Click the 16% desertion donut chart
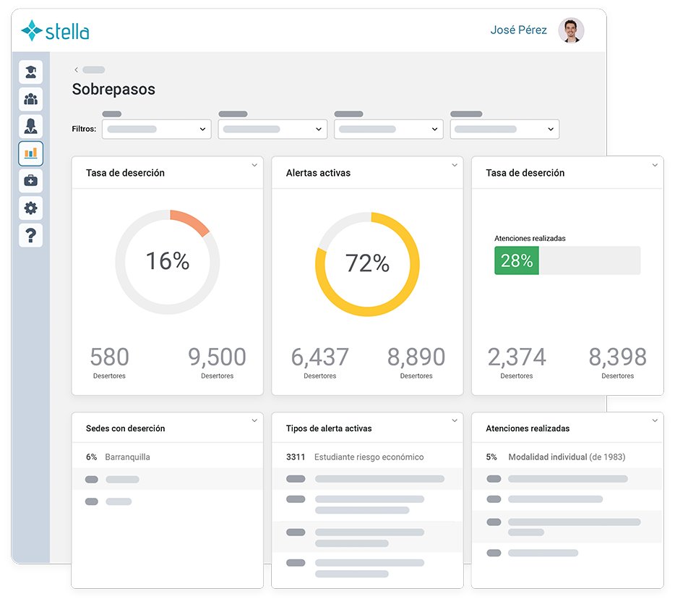This screenshot has height=615, width=675. 168,262
